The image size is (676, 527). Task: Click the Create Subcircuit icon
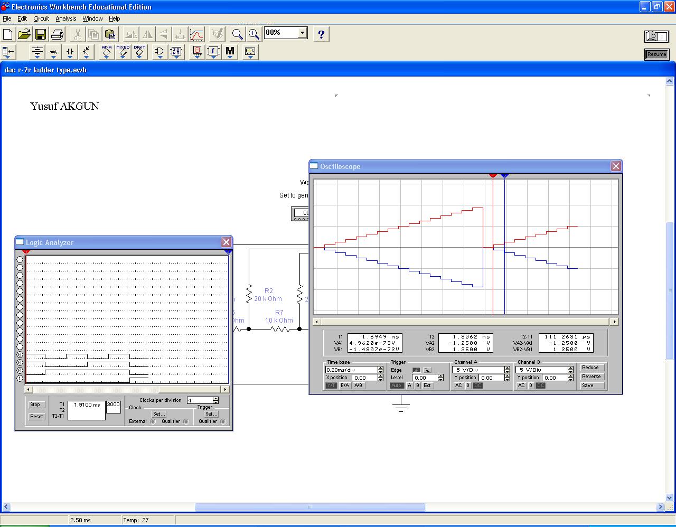coord(180,34)
